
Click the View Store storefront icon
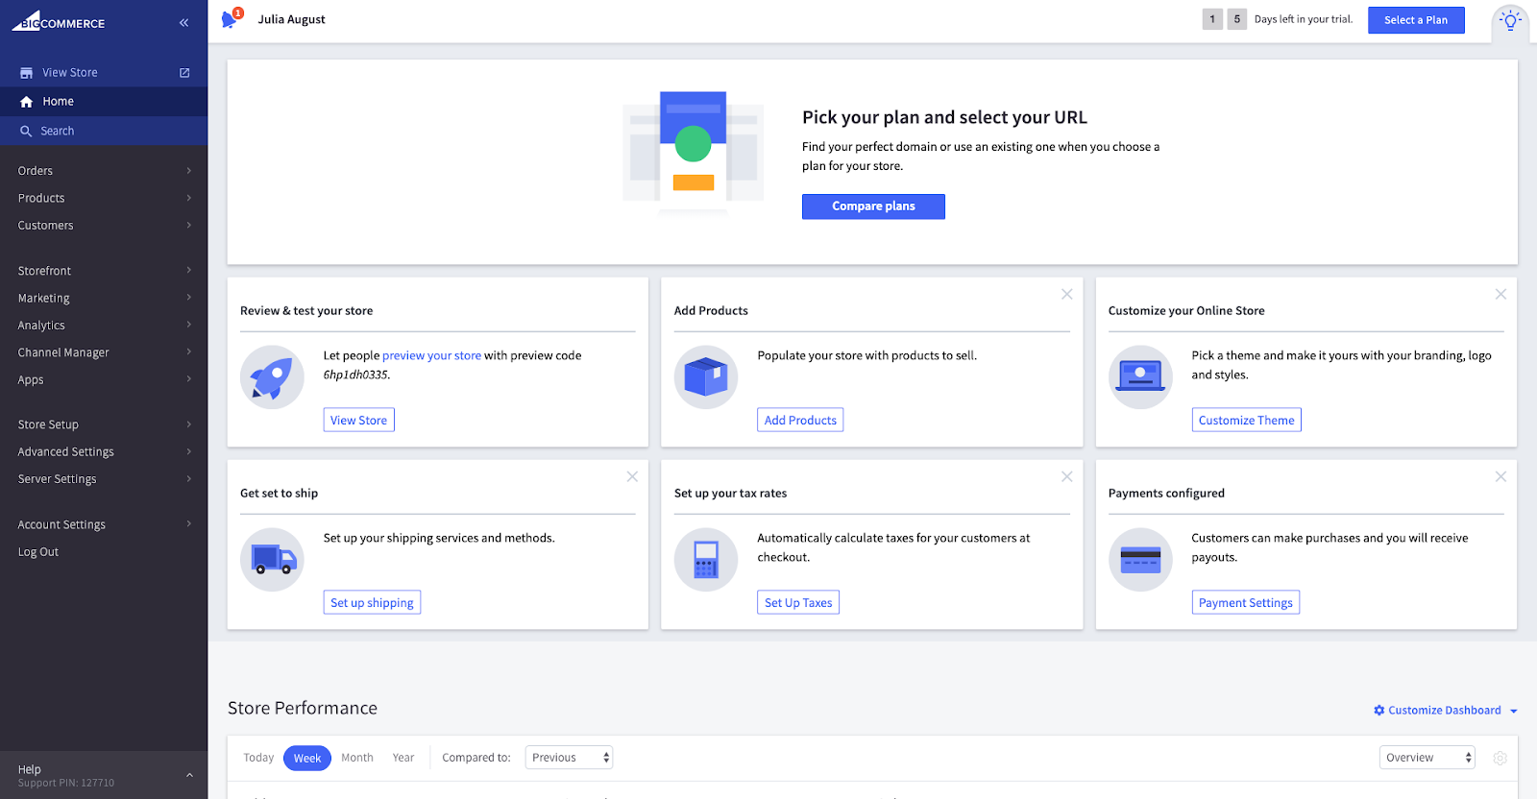[x=26, y=73]
